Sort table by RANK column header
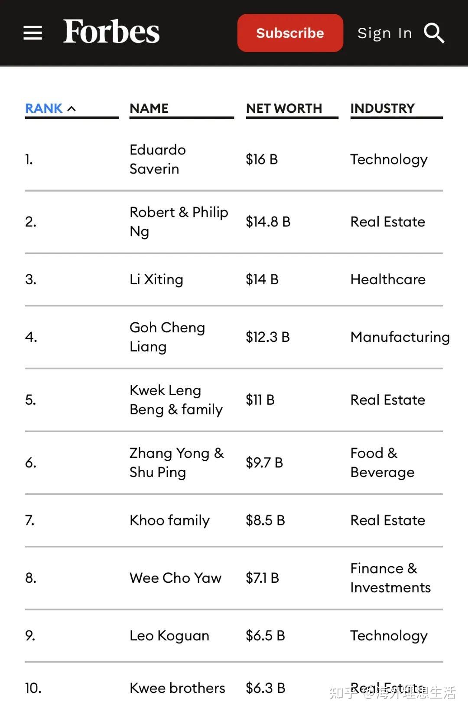Screen dimensions: 468x712 tap(44, 108)
